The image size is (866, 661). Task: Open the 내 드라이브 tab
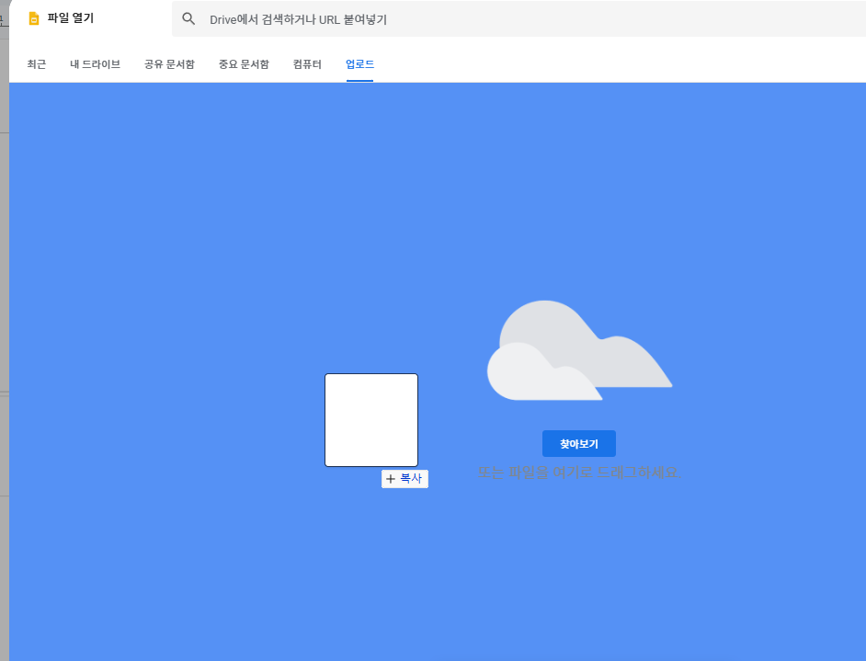click(x=95, y=64)
